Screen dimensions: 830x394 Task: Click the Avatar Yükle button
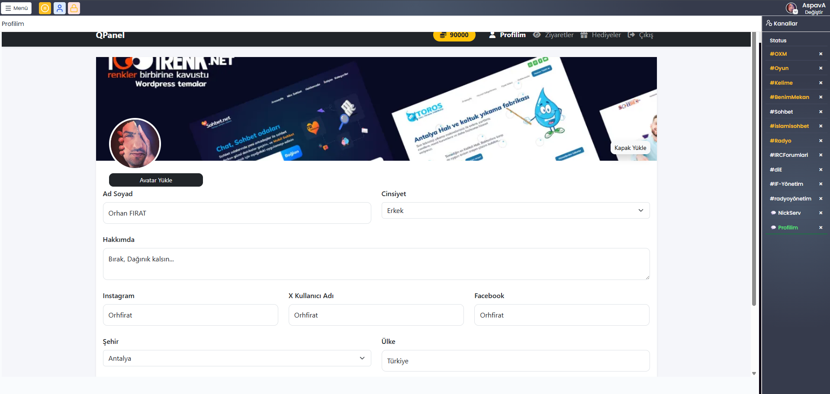click(x=156, y=180)
